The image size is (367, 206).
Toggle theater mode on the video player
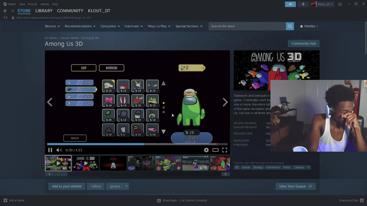215,150
